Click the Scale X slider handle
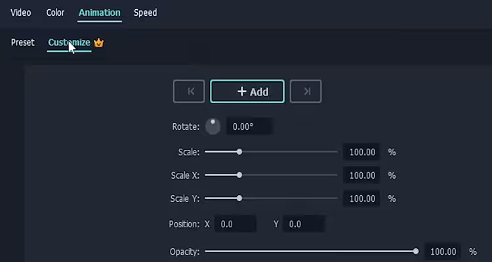Screen dimensions: 492x262 (239, 175)
